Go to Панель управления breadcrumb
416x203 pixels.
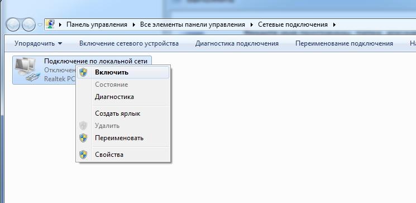[x=97, y=25]
